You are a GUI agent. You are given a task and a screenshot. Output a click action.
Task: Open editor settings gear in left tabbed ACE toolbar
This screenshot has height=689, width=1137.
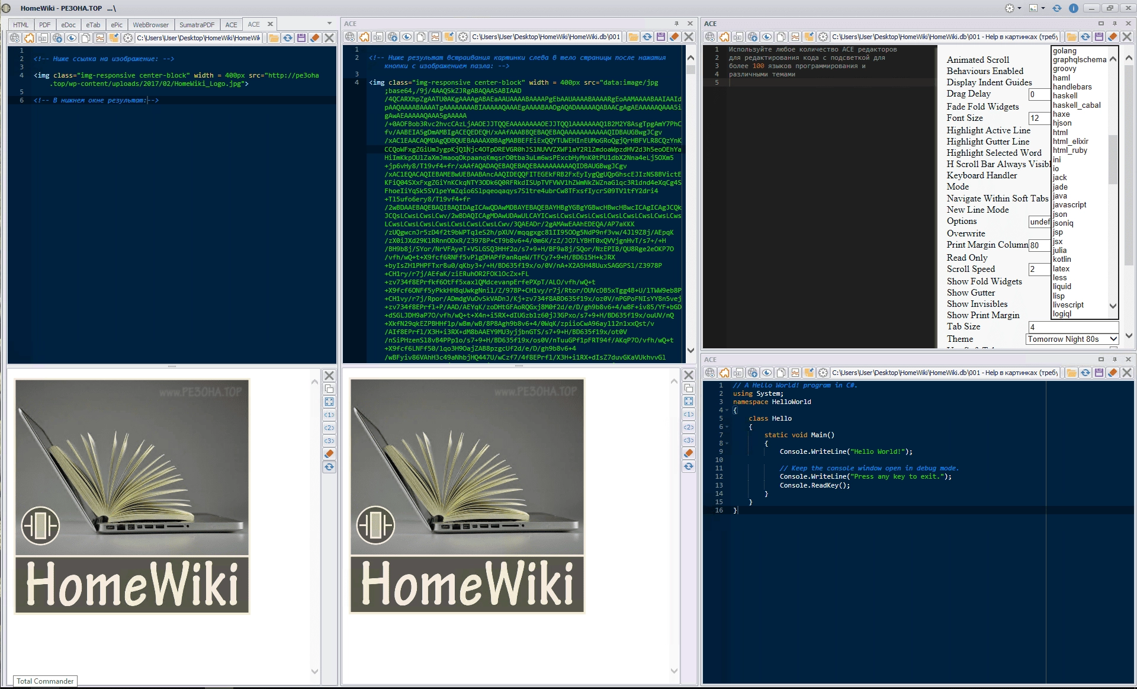click(128, 38)
